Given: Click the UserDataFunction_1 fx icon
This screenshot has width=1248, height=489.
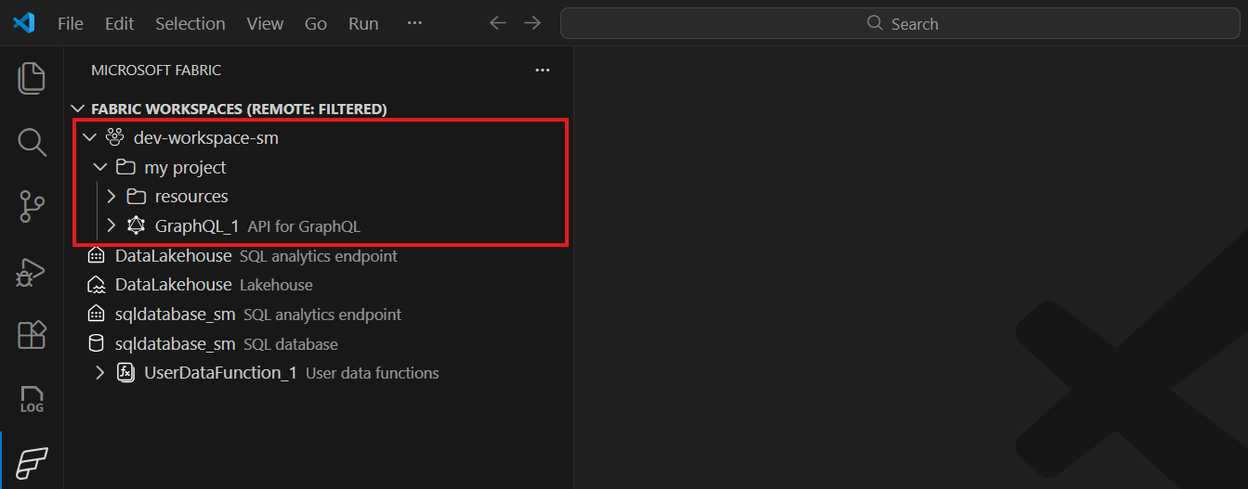Looking at the screenshot, I should (x=125, y=373).
